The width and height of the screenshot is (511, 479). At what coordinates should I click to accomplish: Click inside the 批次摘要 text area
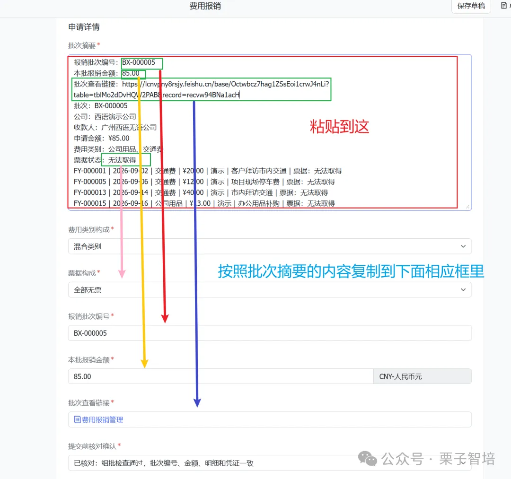click(x=270, y=132)
